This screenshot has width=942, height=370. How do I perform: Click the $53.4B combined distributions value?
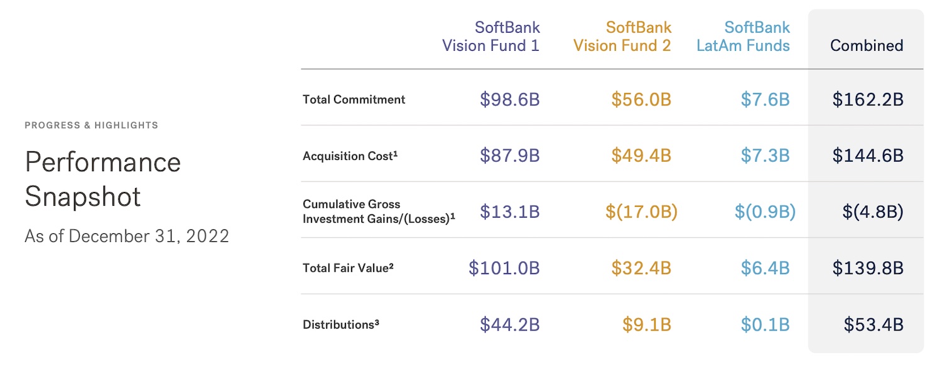(x=873, y=324)
